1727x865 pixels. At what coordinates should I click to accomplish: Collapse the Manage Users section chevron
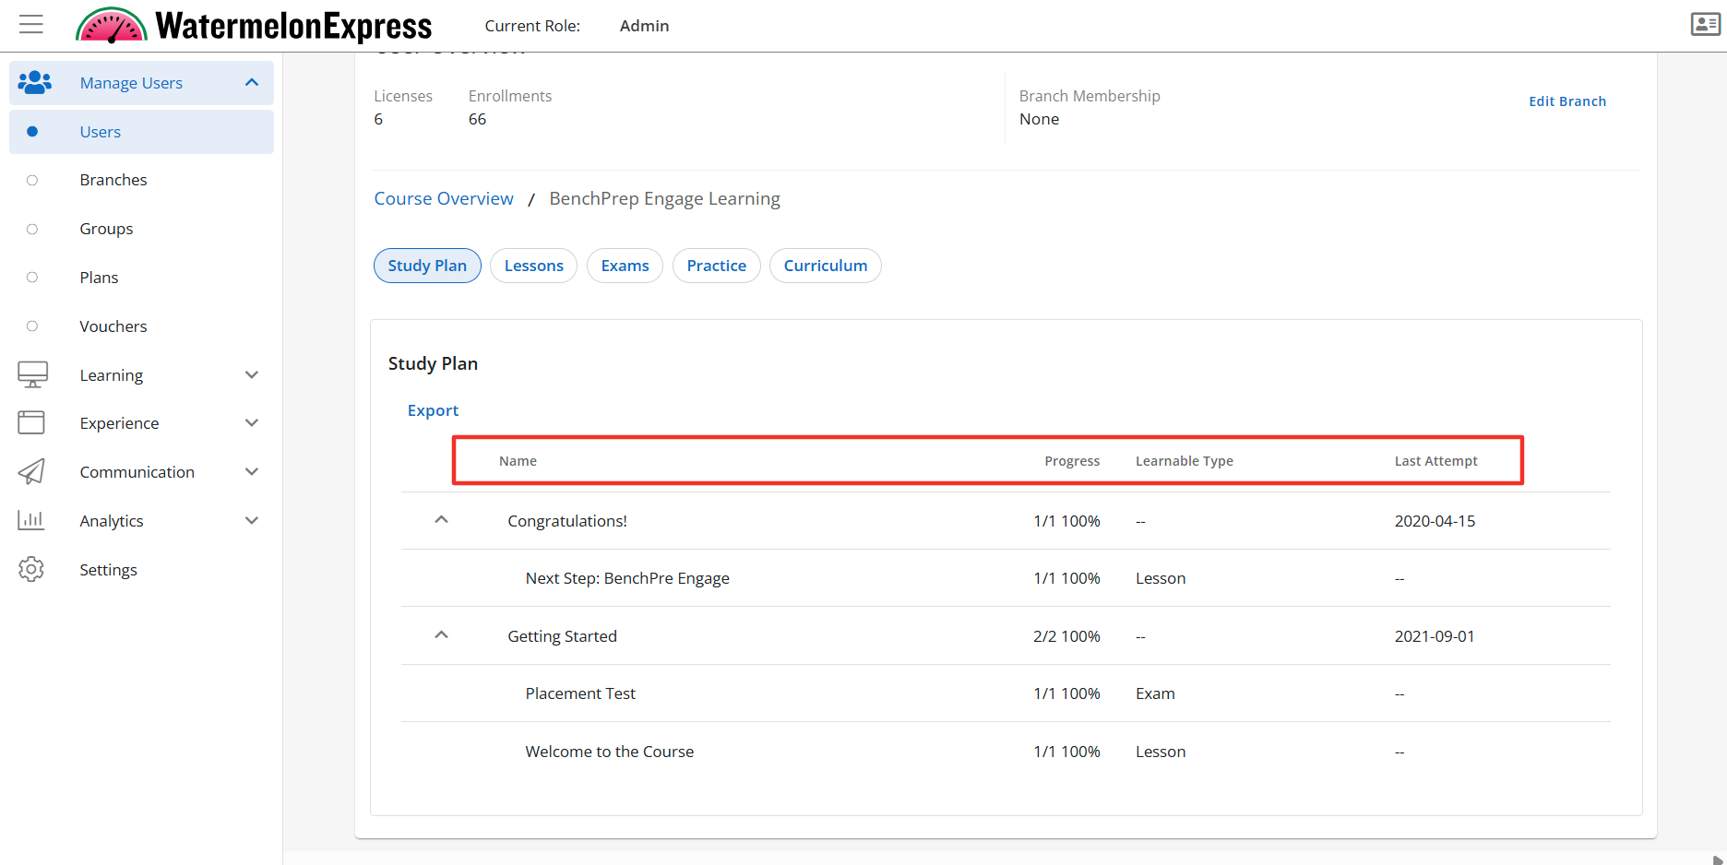(252, 83)
